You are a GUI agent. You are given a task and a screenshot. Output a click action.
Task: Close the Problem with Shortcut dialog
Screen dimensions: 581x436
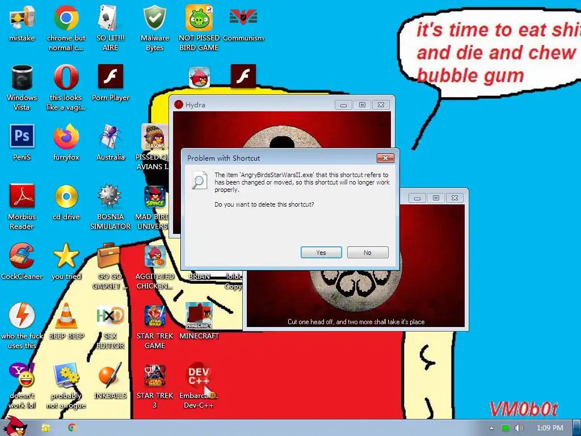point(385,158)
